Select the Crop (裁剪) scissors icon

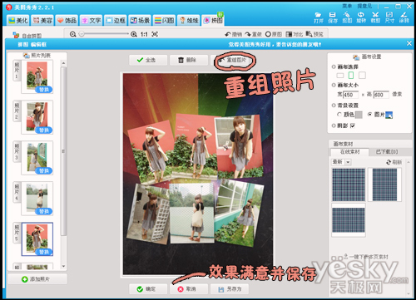pyautogui.click(x=375, y=15)
